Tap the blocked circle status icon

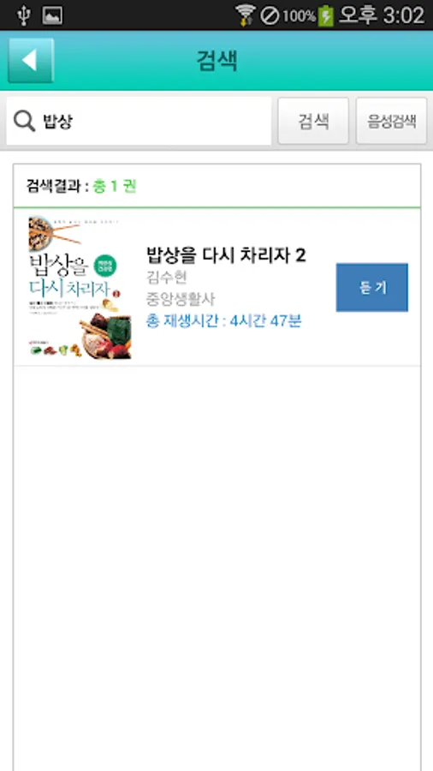[x=270, y=16]
